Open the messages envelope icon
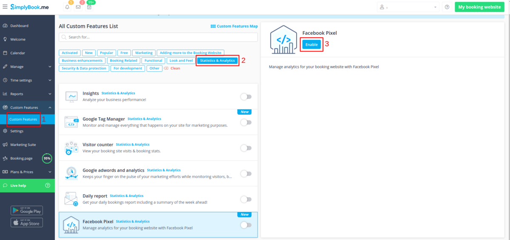 tap(78, 7)
